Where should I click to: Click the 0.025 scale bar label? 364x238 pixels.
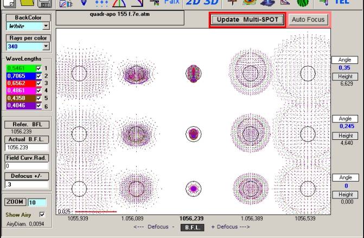[64, 211]
